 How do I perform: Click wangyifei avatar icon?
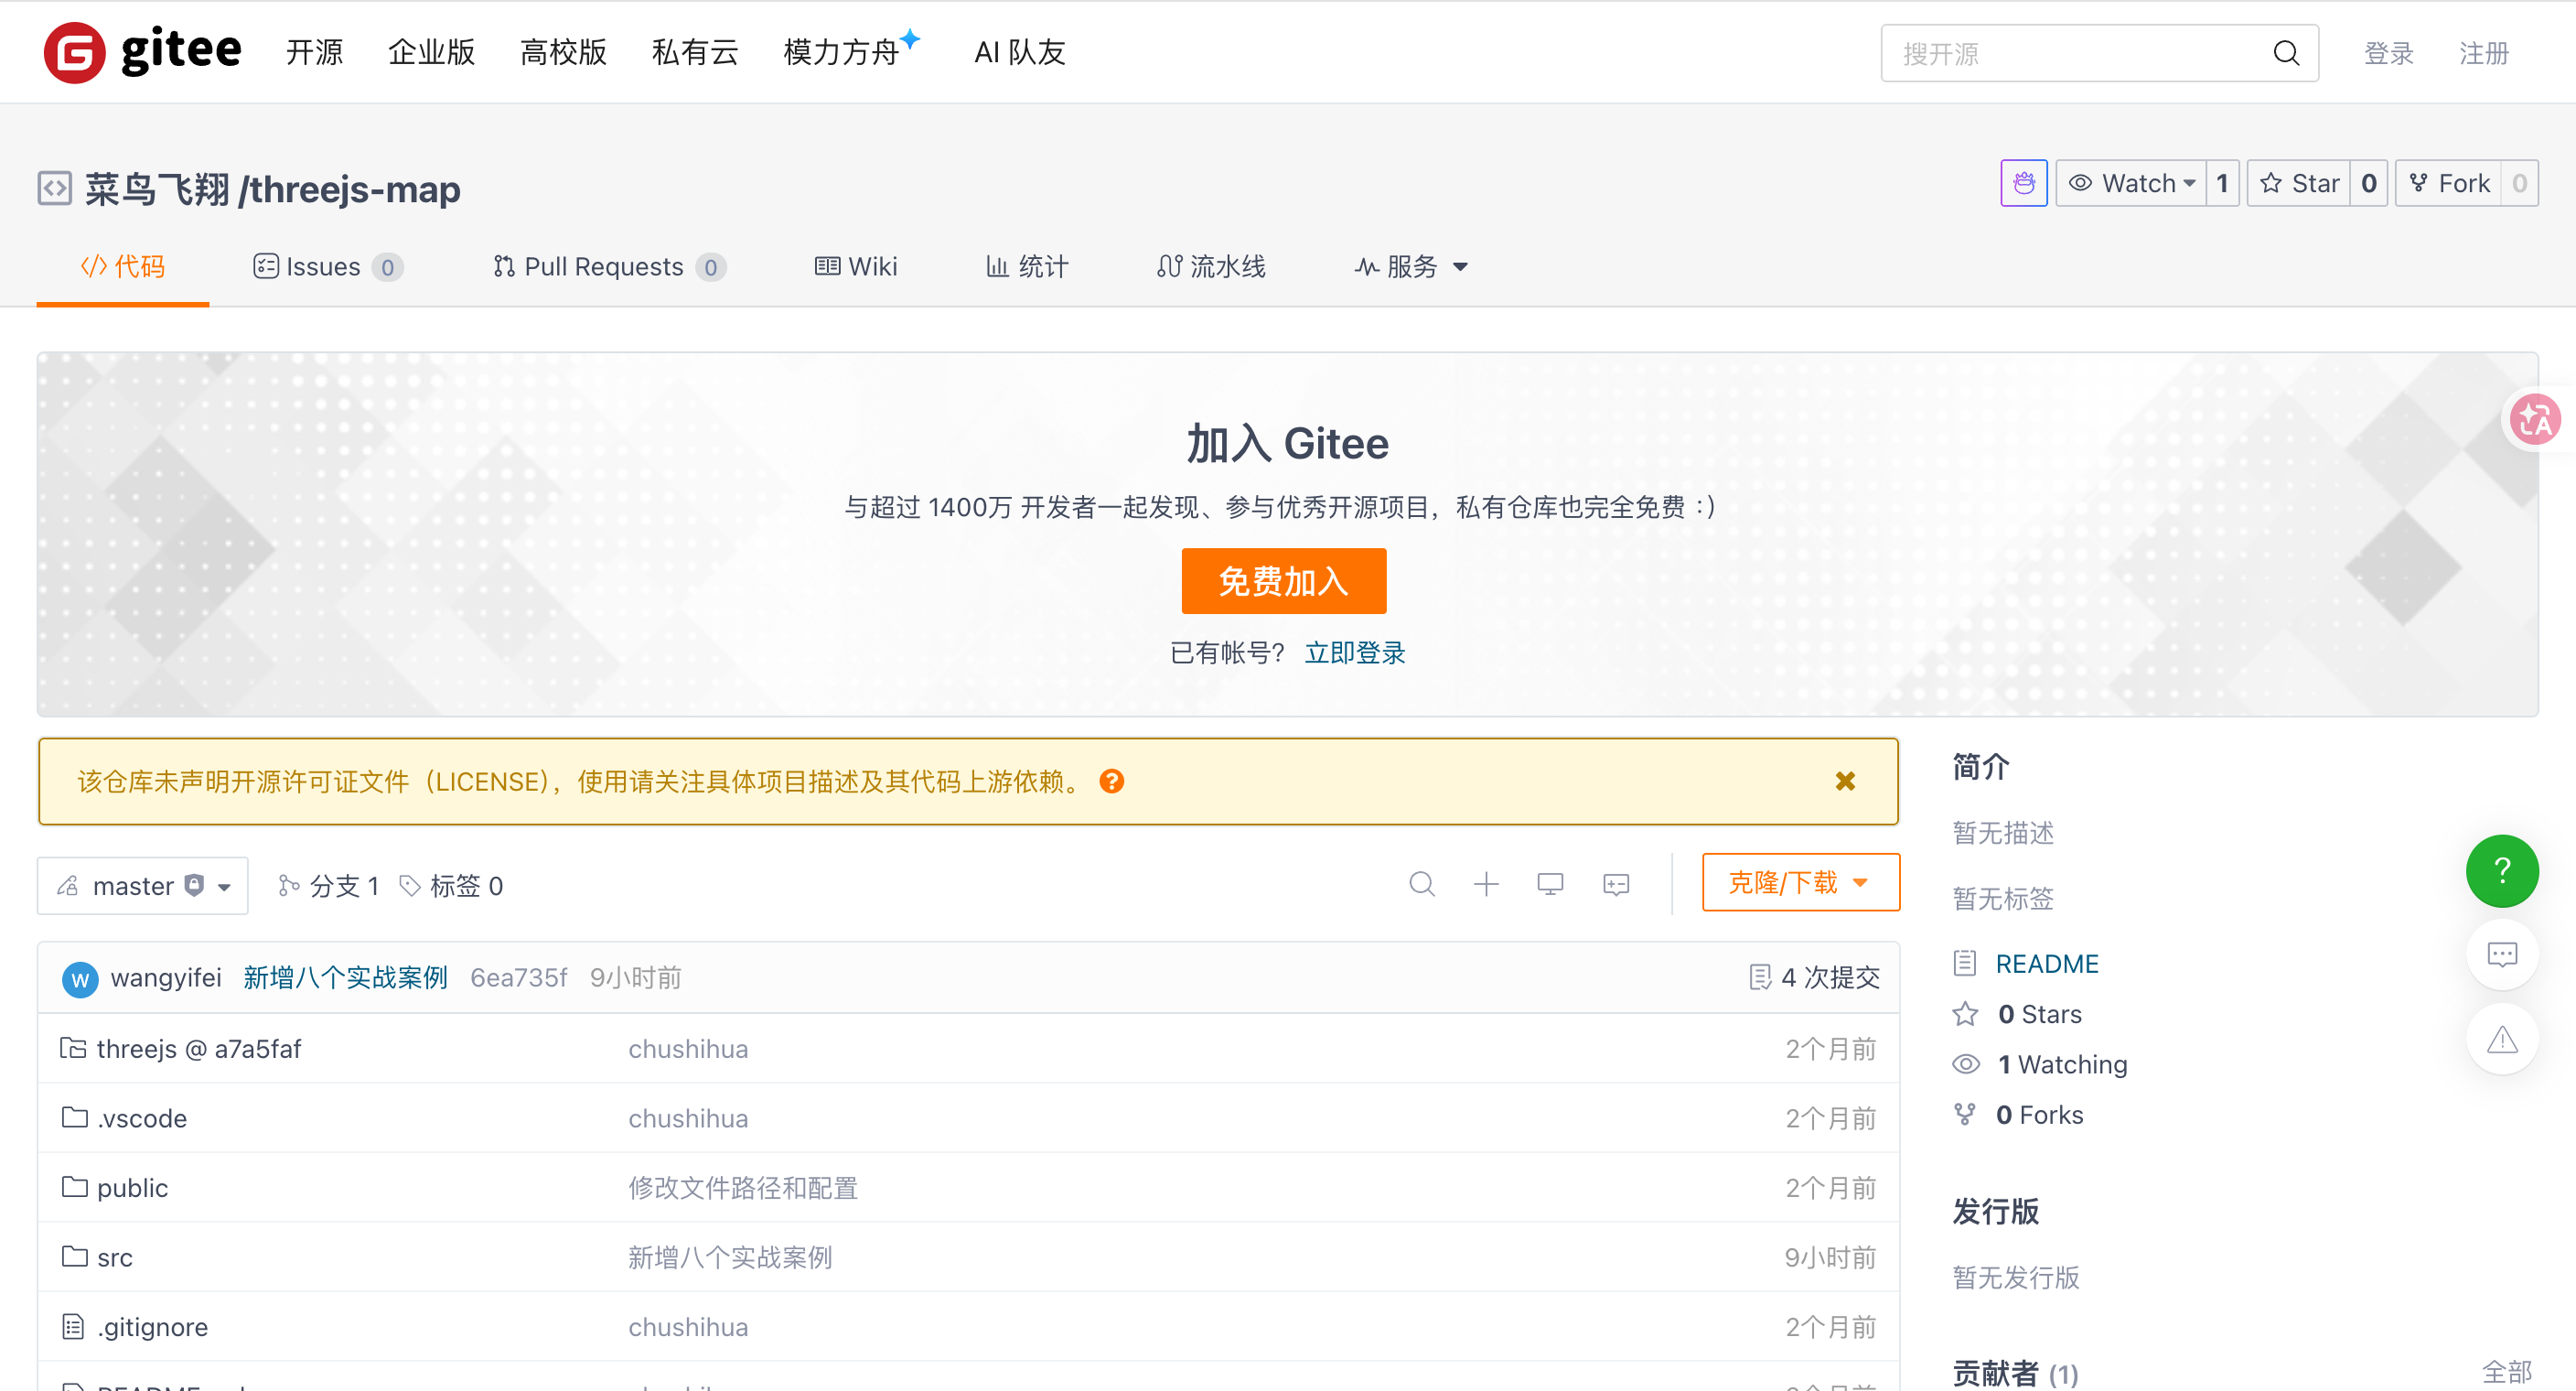pos(80,978)
